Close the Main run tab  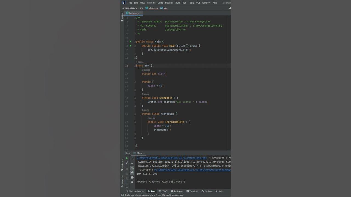144,153
